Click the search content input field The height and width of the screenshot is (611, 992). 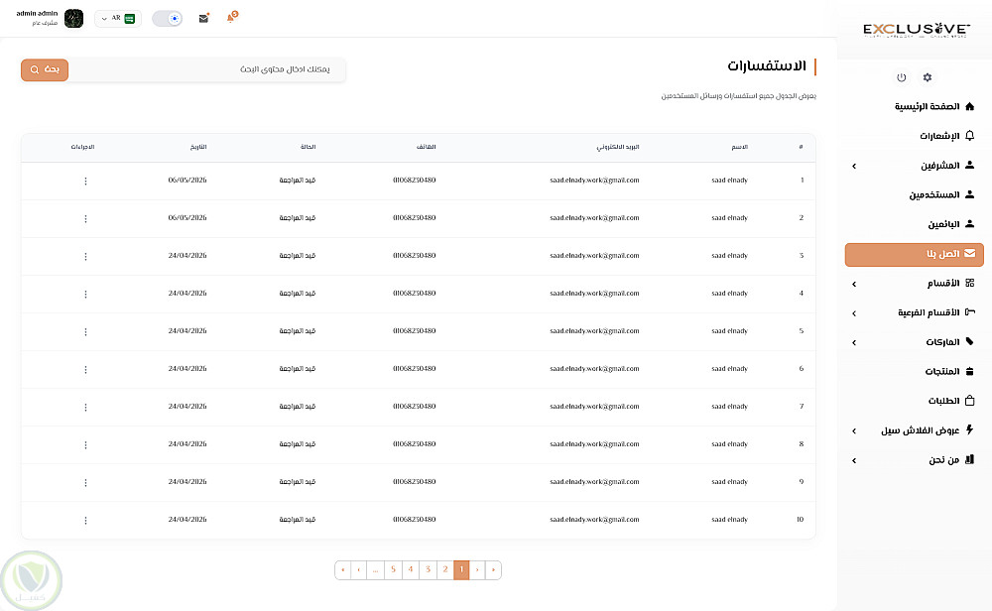[207, 69]
